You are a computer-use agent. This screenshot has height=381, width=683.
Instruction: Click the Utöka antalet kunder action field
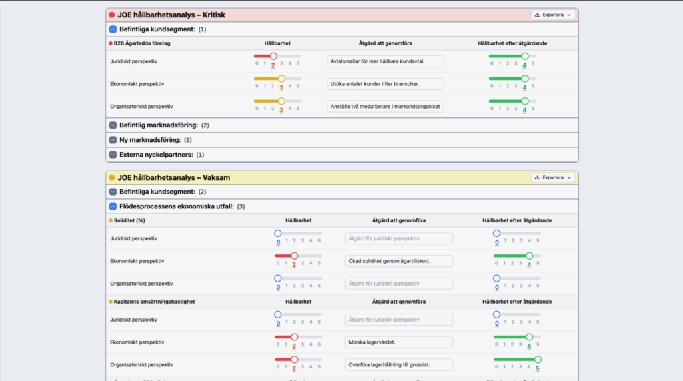[x=386, y=84]
